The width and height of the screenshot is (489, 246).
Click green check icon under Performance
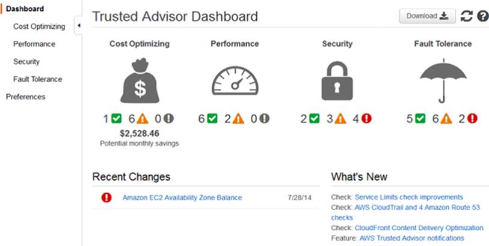pyautogui.click(x=212, y=118)
